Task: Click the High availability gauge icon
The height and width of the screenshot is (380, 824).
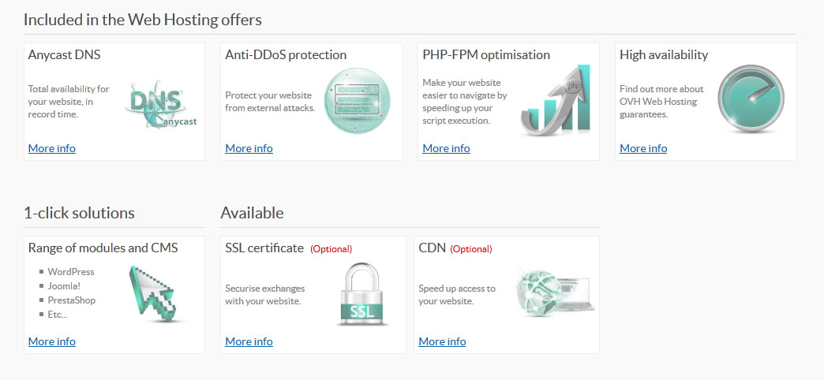Action: click(x=751, y=99)
